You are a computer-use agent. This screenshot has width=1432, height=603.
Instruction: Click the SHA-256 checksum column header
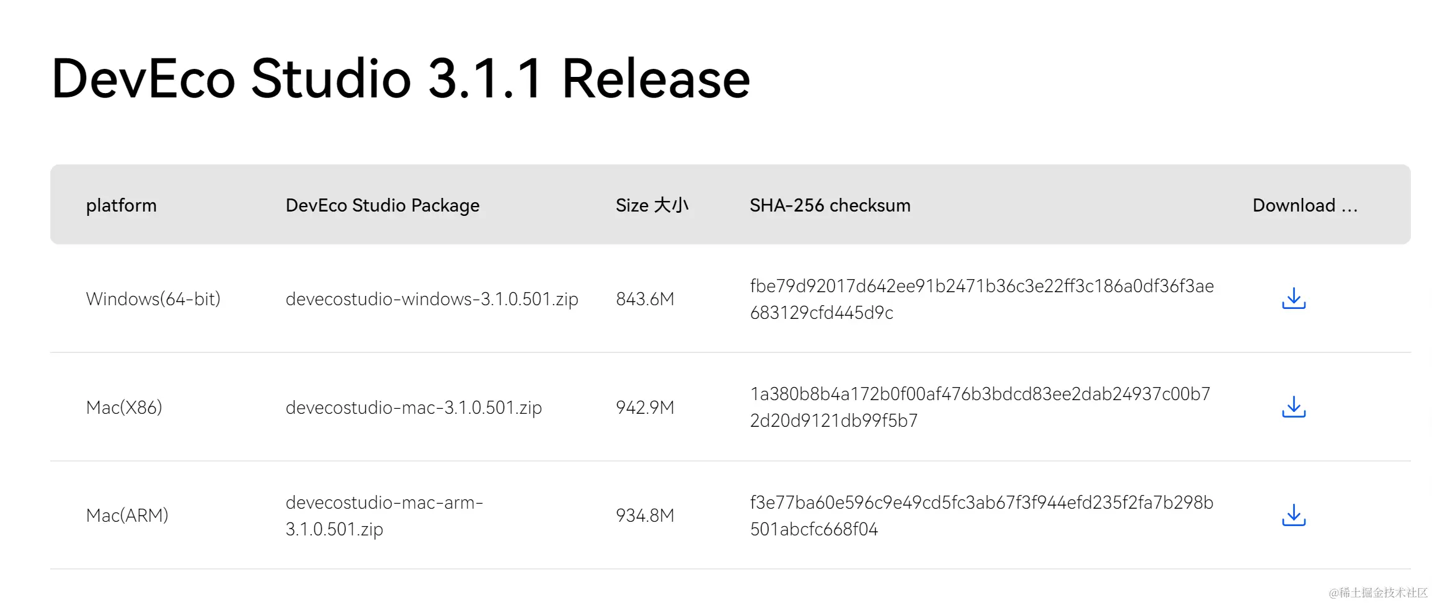pos(830,205)
